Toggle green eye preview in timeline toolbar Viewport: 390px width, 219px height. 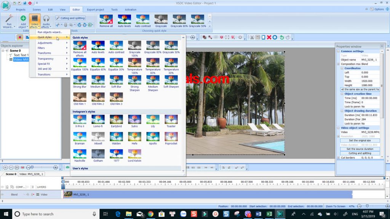click(x=67, y=168)
